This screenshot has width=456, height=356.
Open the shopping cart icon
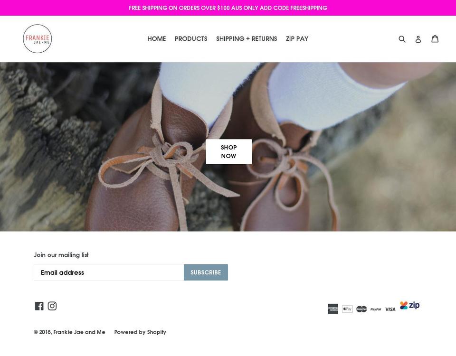(x=435, y=38)
